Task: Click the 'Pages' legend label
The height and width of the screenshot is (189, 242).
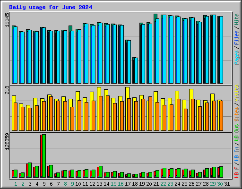Action: tap(237, 58)
